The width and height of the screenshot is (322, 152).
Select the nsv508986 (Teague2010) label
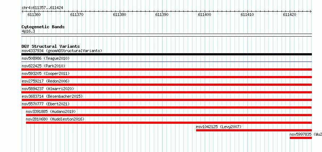pyautogui.click(x=46, y=58)
